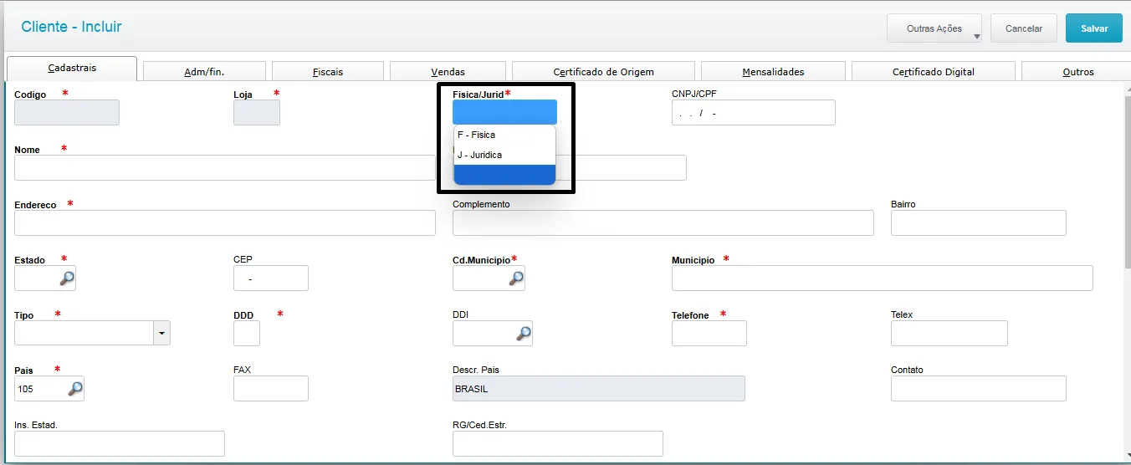Open lookup for Cd.Municipio magnifier icon
Screen dimensions: 1131x465
click(x=516, y=278)
